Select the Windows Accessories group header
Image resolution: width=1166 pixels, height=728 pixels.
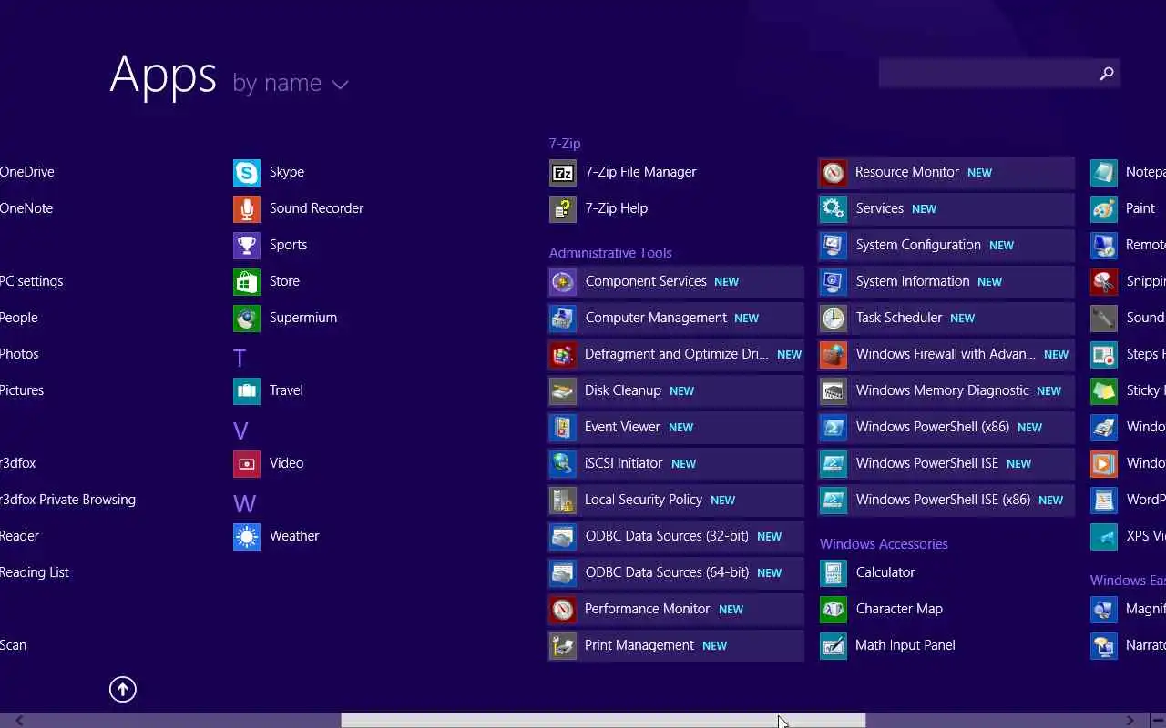(884, 544)
